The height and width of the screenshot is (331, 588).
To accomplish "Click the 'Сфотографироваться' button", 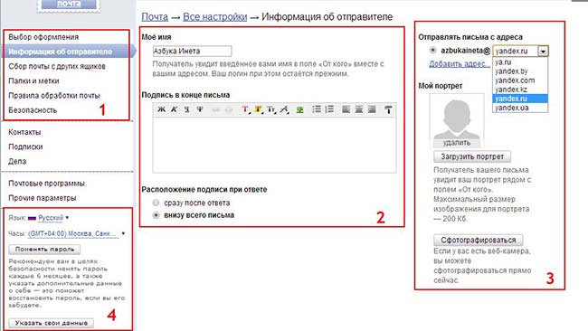I will coord(479,240).
